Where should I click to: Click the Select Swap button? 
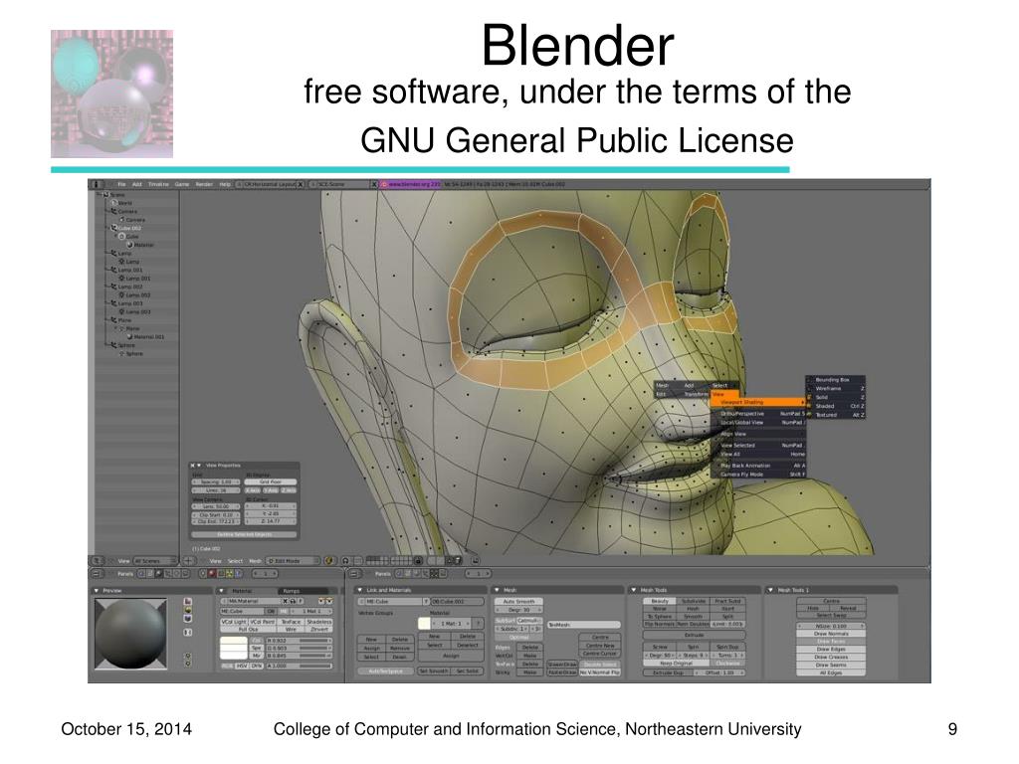coord(831,615)
